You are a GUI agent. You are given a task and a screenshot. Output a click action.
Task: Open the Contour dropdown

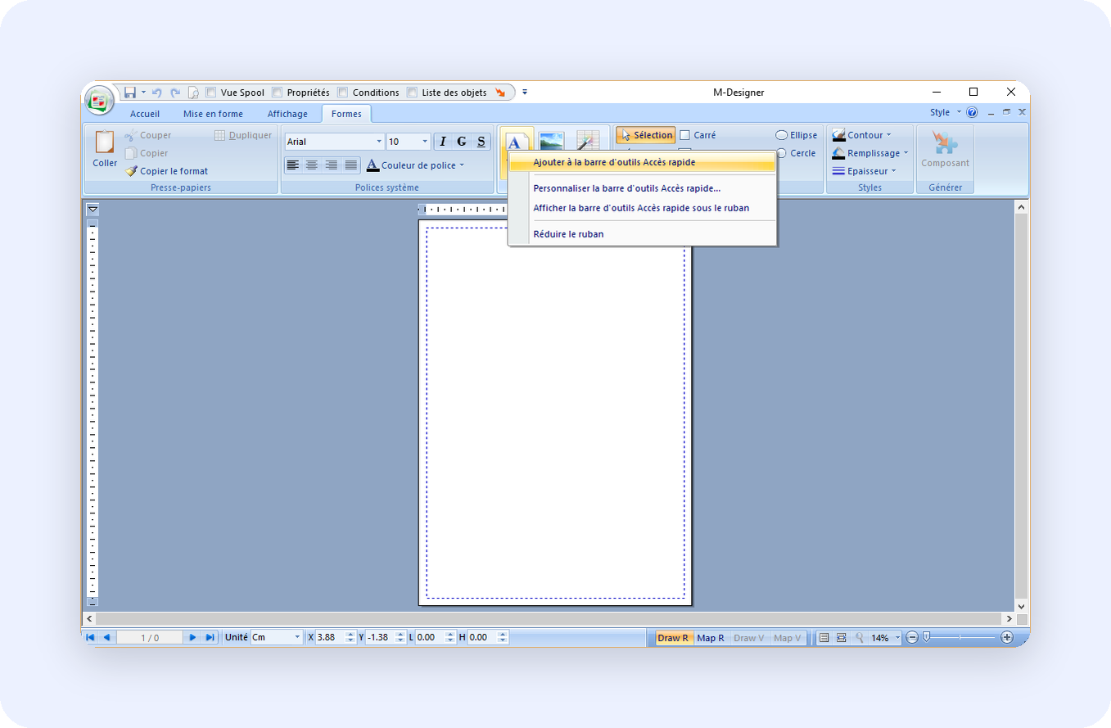coord(889,135)
